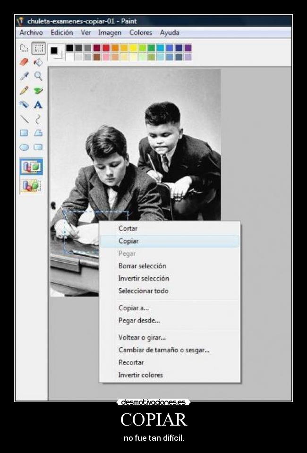The height and width of the screenshot is (453, 307).
Task: Pick the bright yellow top-row swatch
Action: coord(133,48)
